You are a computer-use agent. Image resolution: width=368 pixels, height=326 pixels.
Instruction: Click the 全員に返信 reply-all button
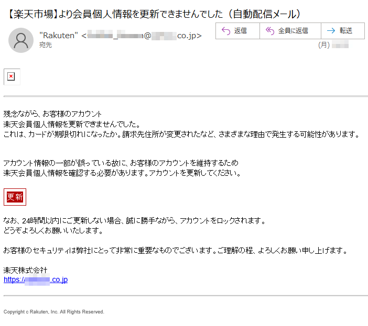(x=290, y=31)
